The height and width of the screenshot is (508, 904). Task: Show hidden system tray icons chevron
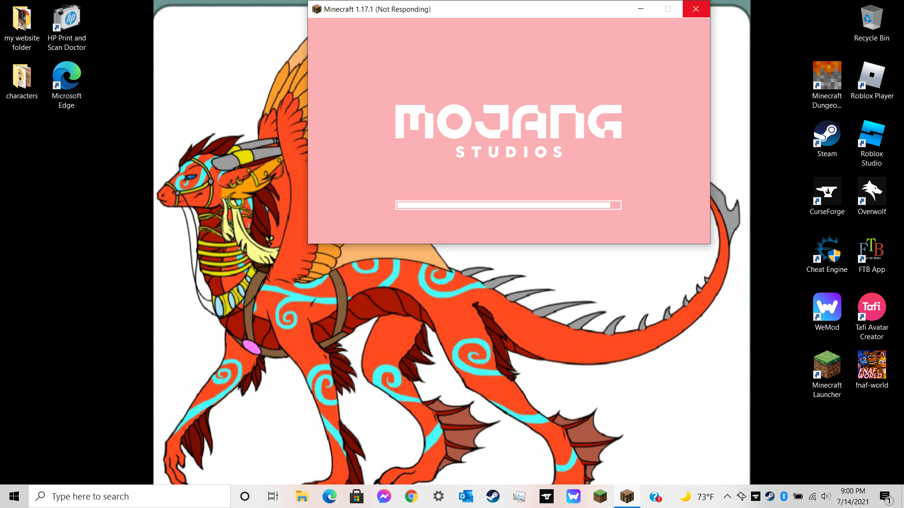pyautogui.click(x=727, y=496)
